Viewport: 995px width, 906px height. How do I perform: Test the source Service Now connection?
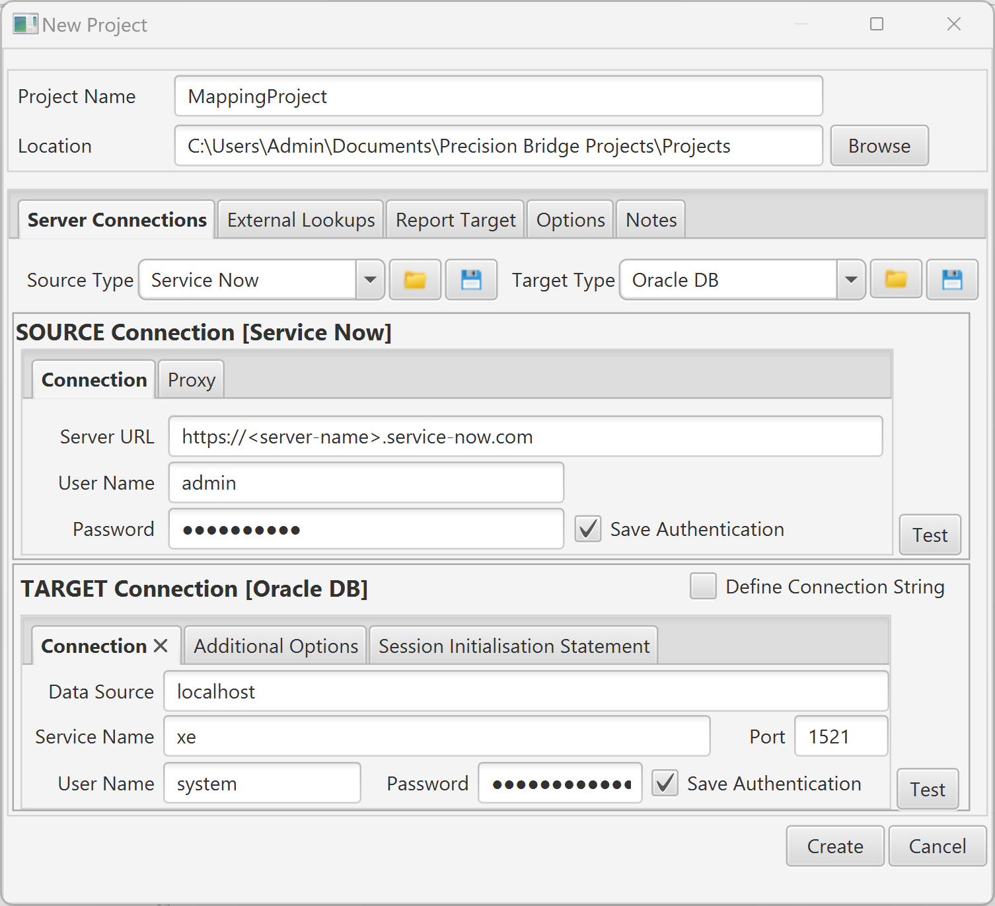pyautogui.click(x=930, y=535)
